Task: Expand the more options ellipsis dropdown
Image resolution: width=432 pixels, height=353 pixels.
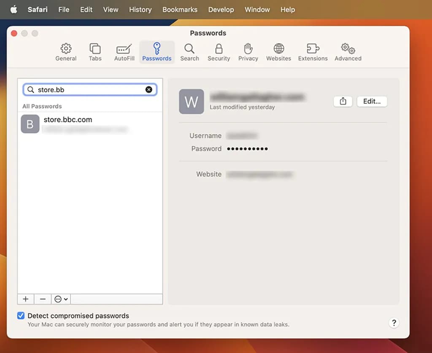Action: (x=61, y=299)
